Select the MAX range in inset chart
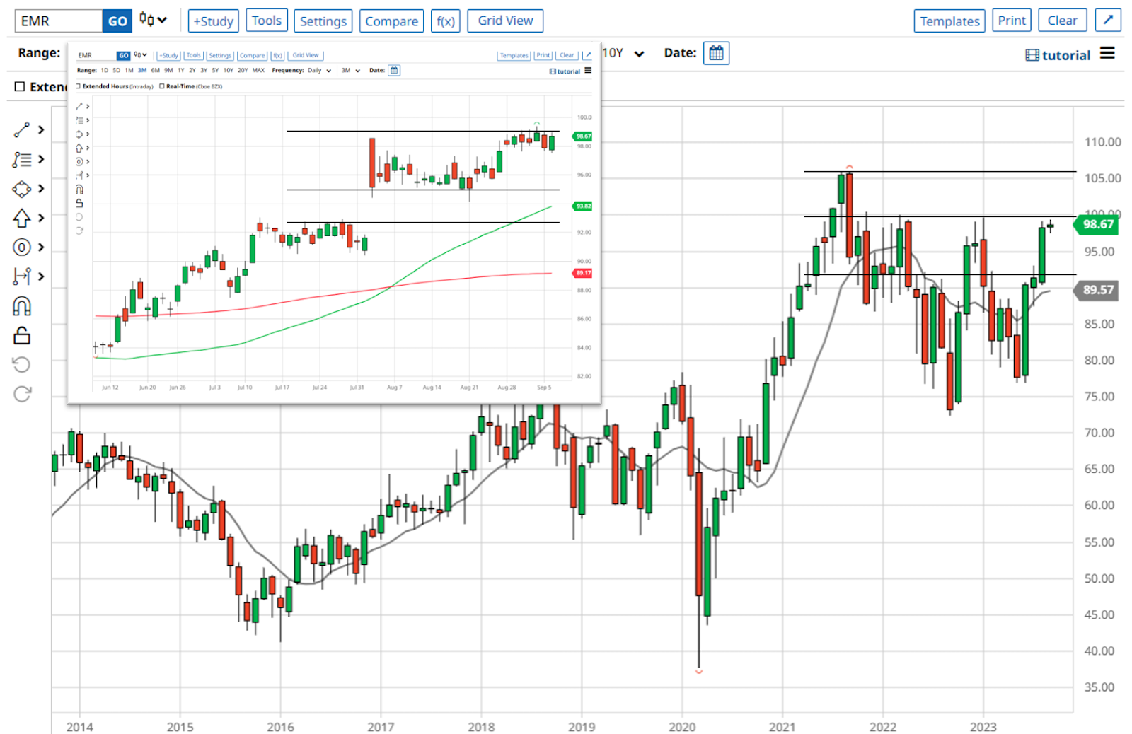Screen dimensions: 1132x734 point(258,71)
